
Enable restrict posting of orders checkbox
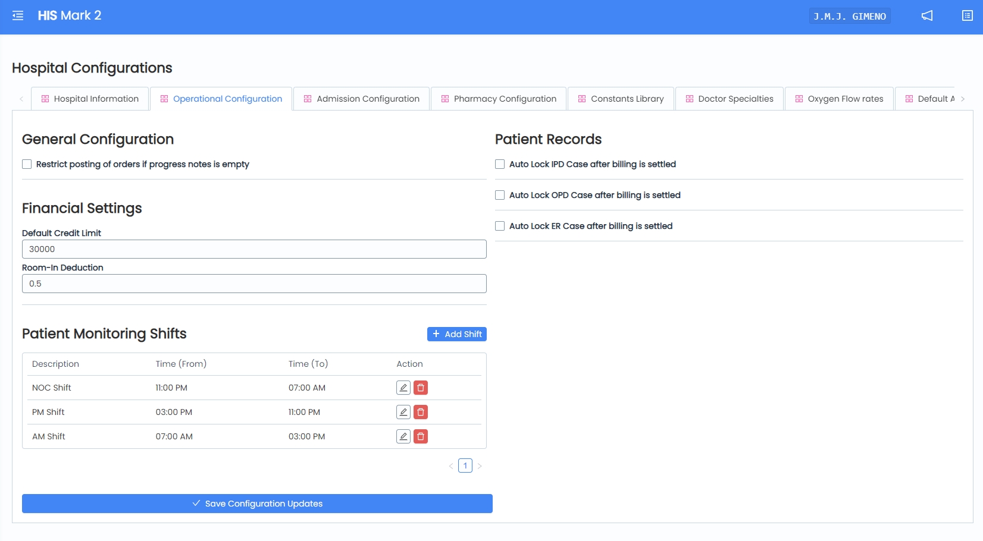tap(27, 164)
